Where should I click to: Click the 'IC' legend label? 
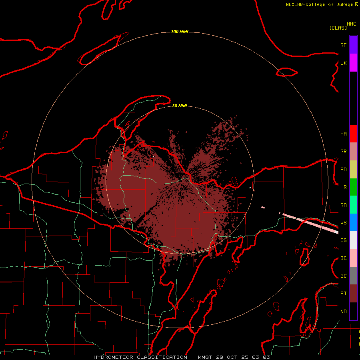point(343,258)
